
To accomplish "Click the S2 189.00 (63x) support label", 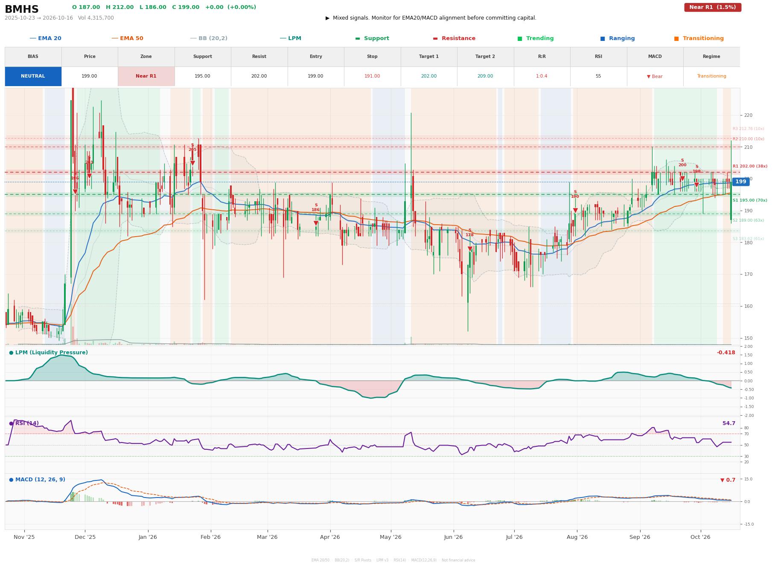I will click(x=749, y=220).
